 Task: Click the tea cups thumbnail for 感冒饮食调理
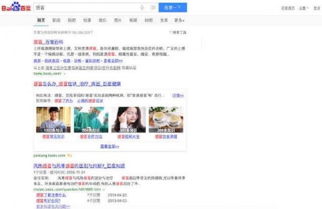pyautogui.click(x=166, y=120)
